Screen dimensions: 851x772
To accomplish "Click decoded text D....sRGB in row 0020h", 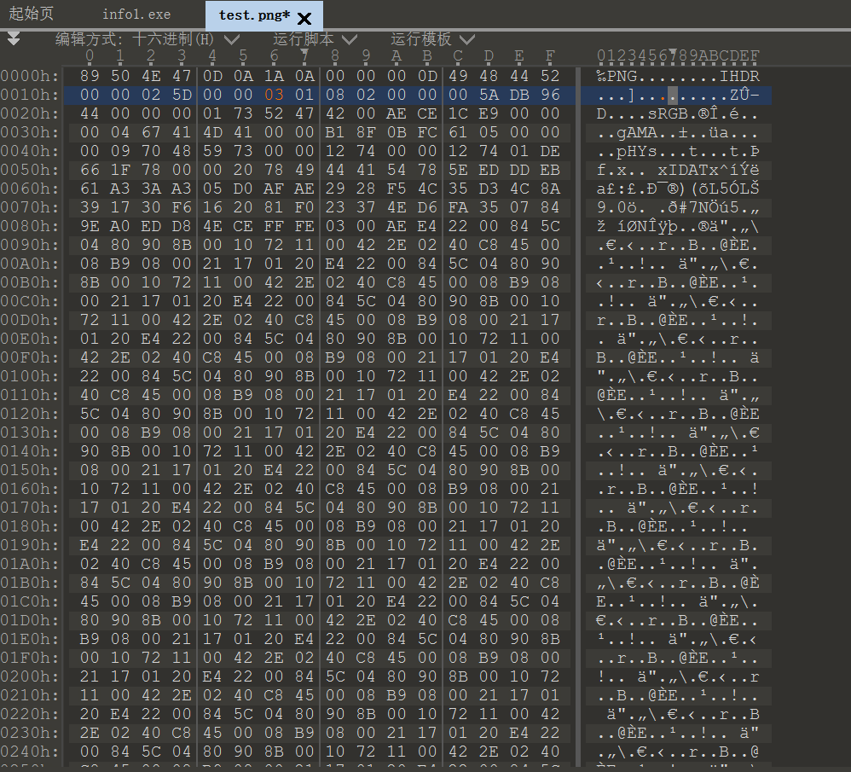I will 642,113.
